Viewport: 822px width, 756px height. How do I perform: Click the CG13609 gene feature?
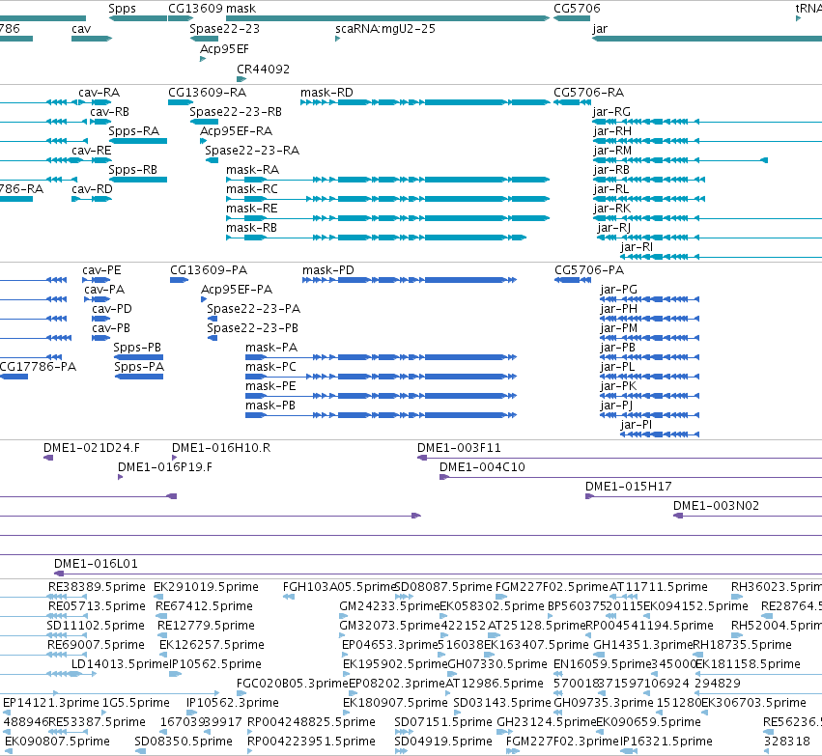181,18
